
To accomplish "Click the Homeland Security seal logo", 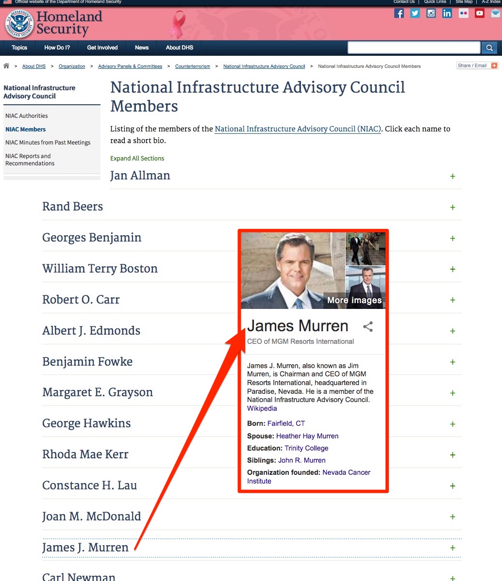I will [x=19, y=24].
